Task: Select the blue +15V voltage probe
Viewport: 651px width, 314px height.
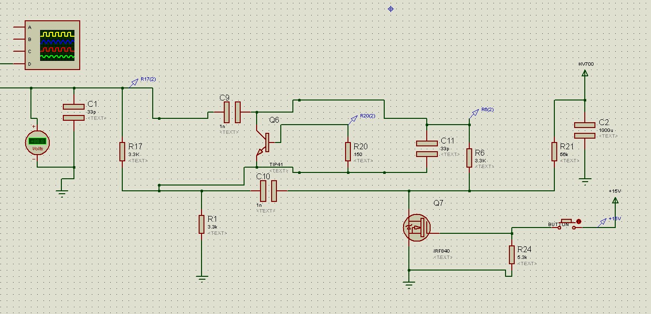Action: tap(602, 222)
